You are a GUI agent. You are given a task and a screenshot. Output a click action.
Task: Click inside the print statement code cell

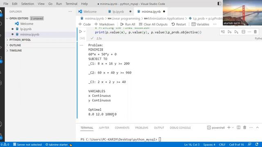[148, 32]
